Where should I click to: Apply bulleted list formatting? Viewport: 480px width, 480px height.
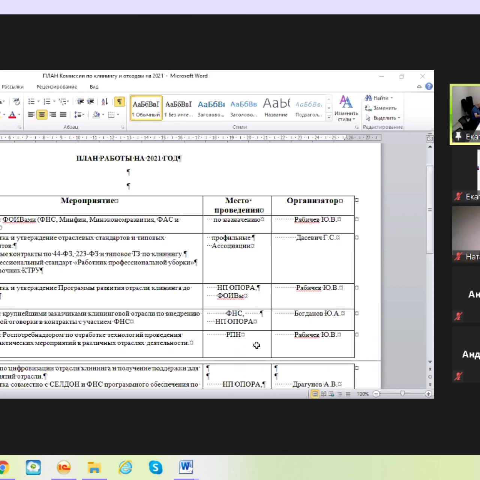pyautogui.click(x=31, y=102)
